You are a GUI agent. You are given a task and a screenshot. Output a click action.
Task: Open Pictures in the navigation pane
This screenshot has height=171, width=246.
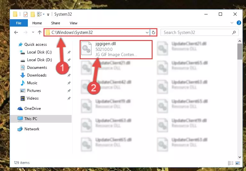point(34,91)
